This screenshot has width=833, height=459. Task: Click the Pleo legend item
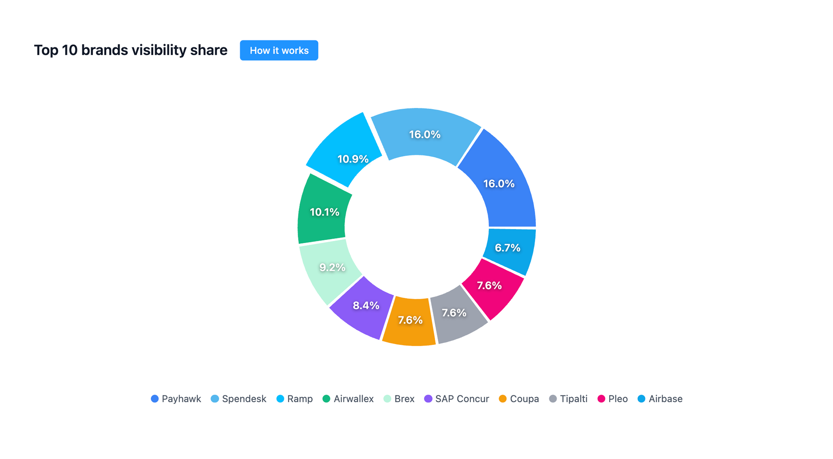point(618,399)
